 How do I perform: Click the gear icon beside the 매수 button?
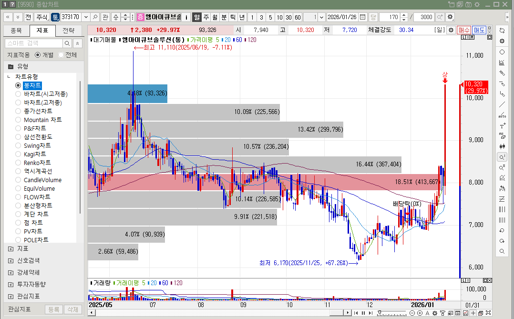[451, 30]
